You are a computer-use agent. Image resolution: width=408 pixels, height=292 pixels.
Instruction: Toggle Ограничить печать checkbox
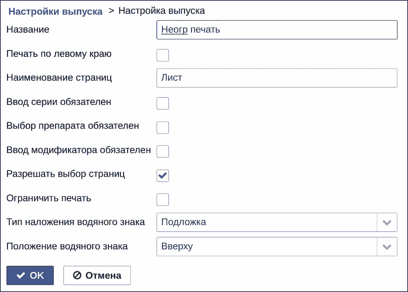(x=163, y=200)
